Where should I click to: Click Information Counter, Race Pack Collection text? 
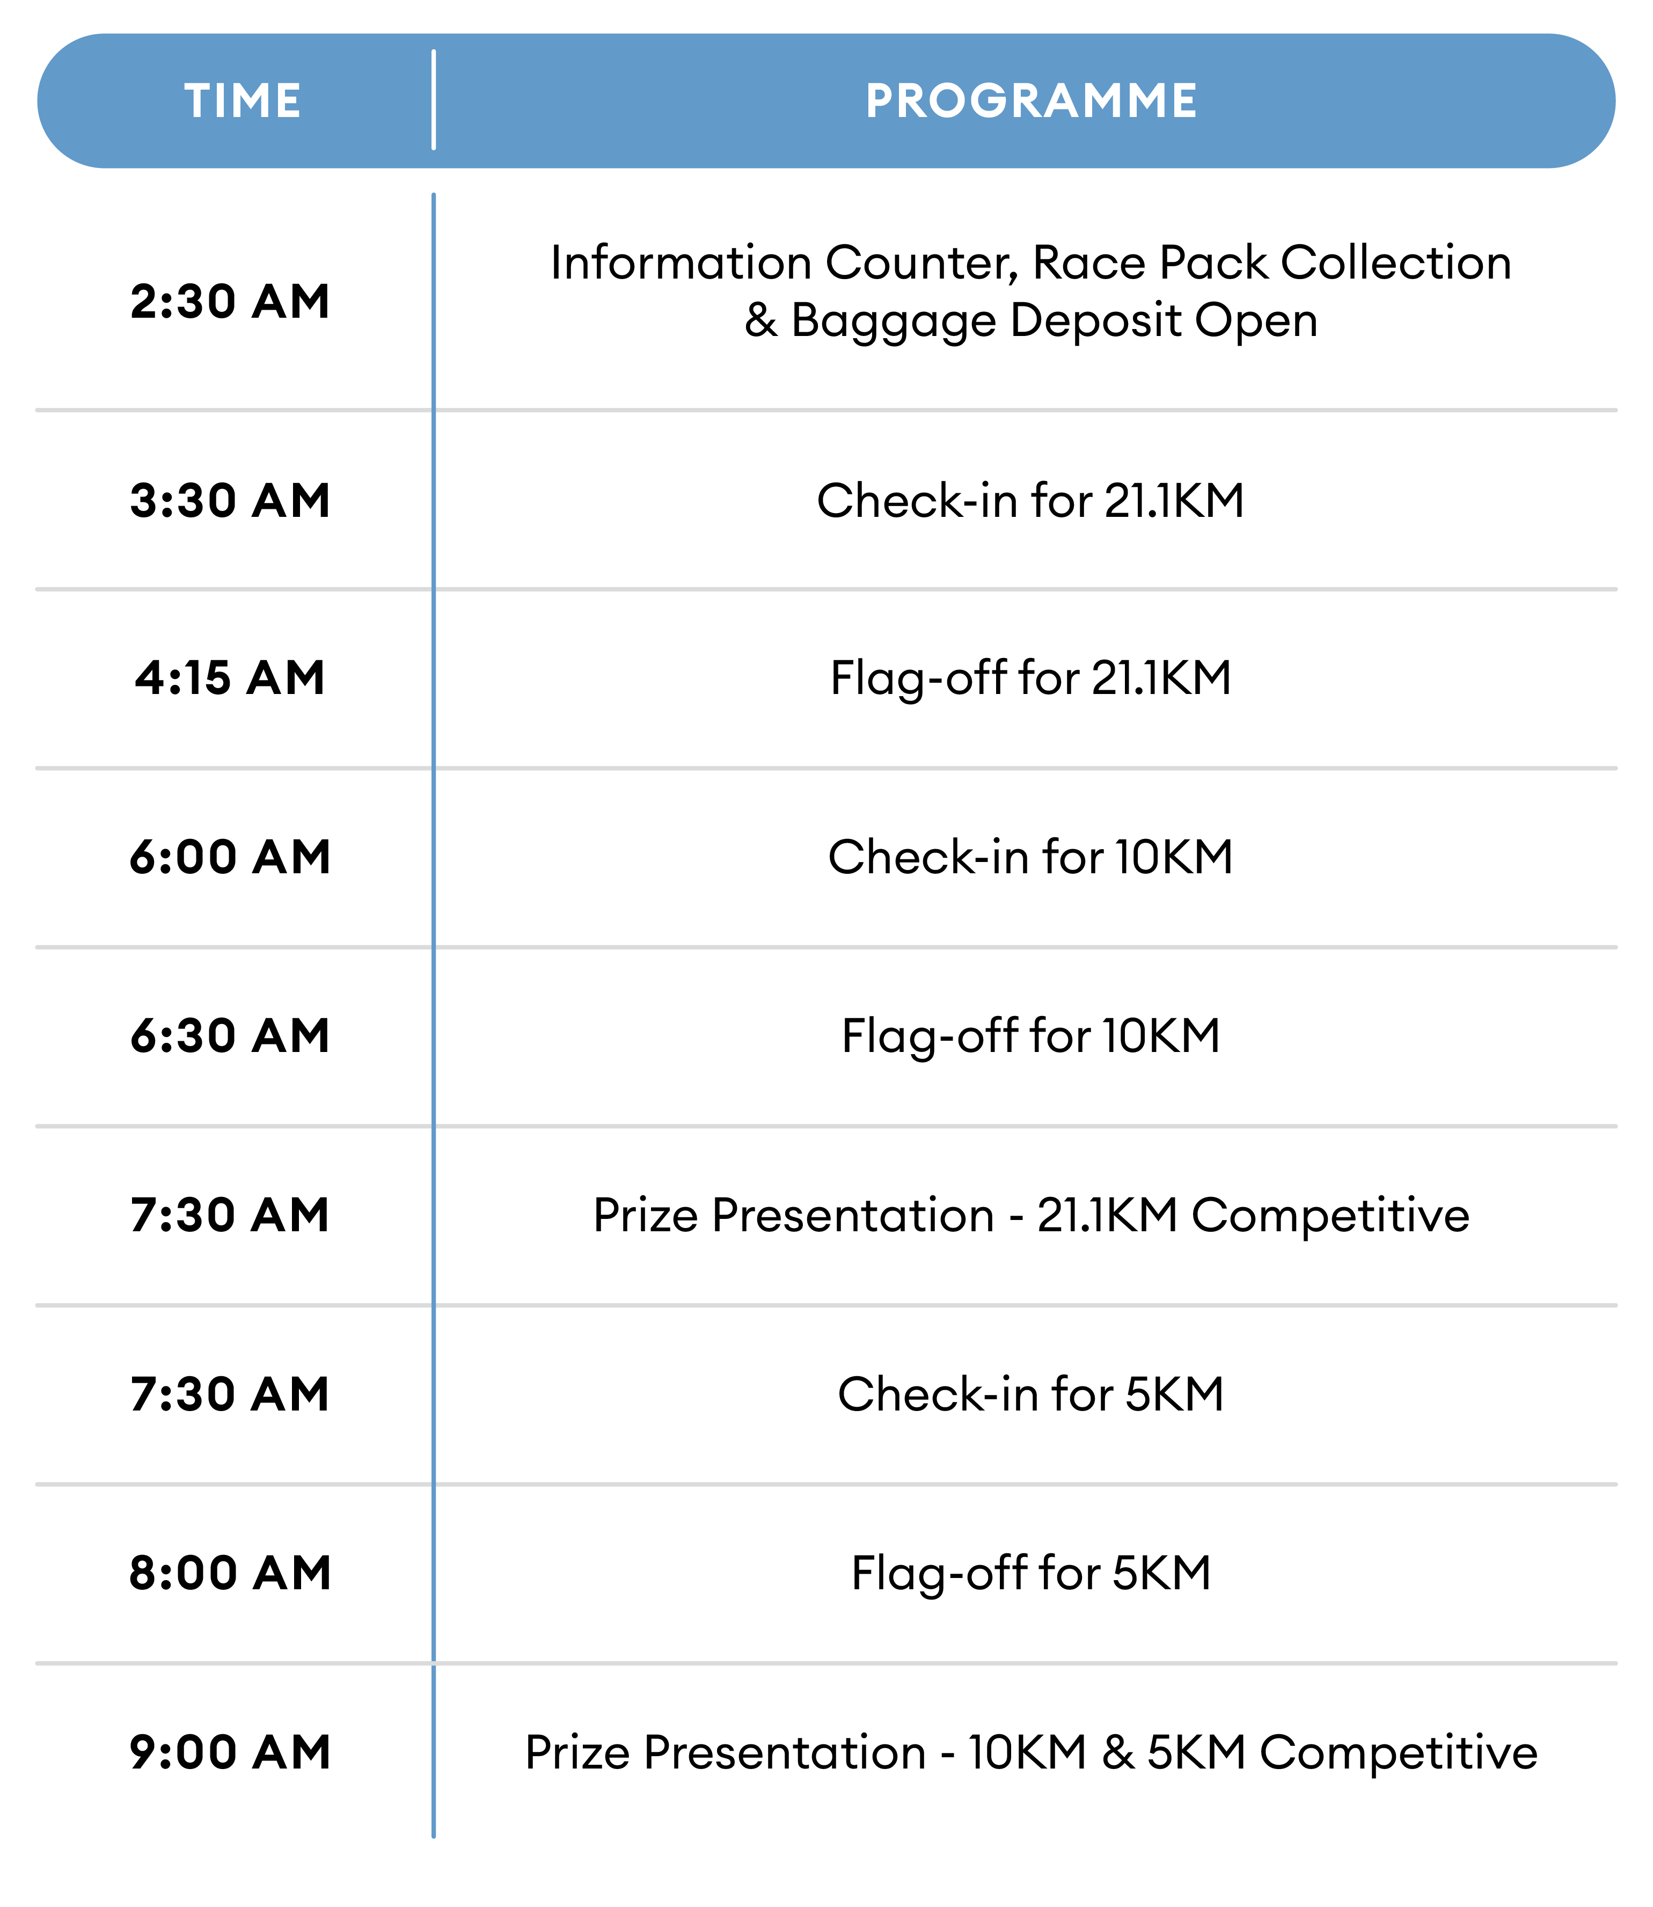tap(1030, 263)
